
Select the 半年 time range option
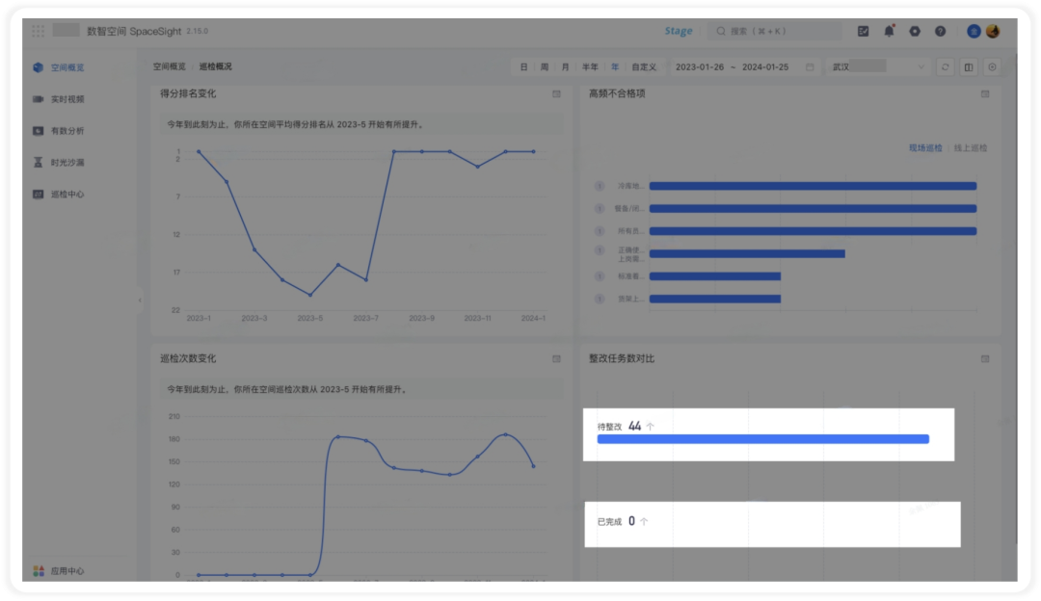tap(590, 67)
